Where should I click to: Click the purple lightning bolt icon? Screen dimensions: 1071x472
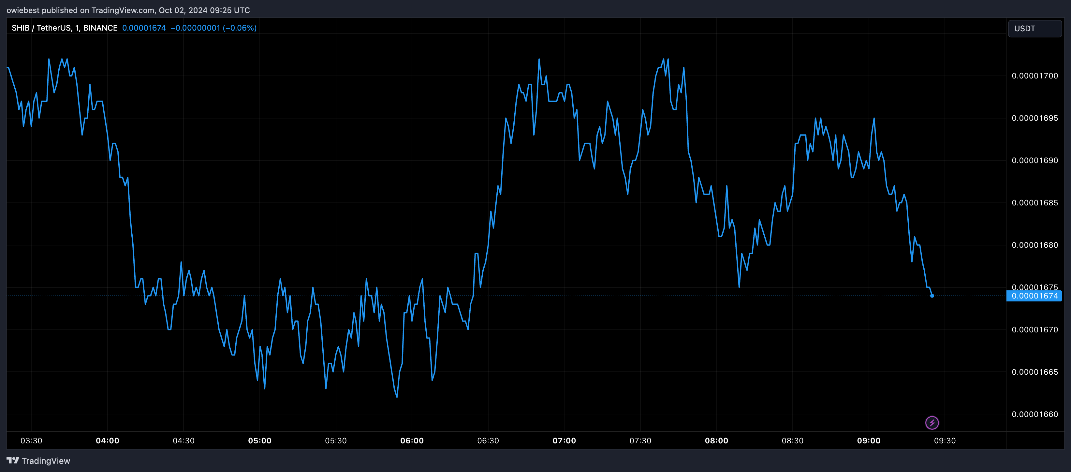[932, 423]
